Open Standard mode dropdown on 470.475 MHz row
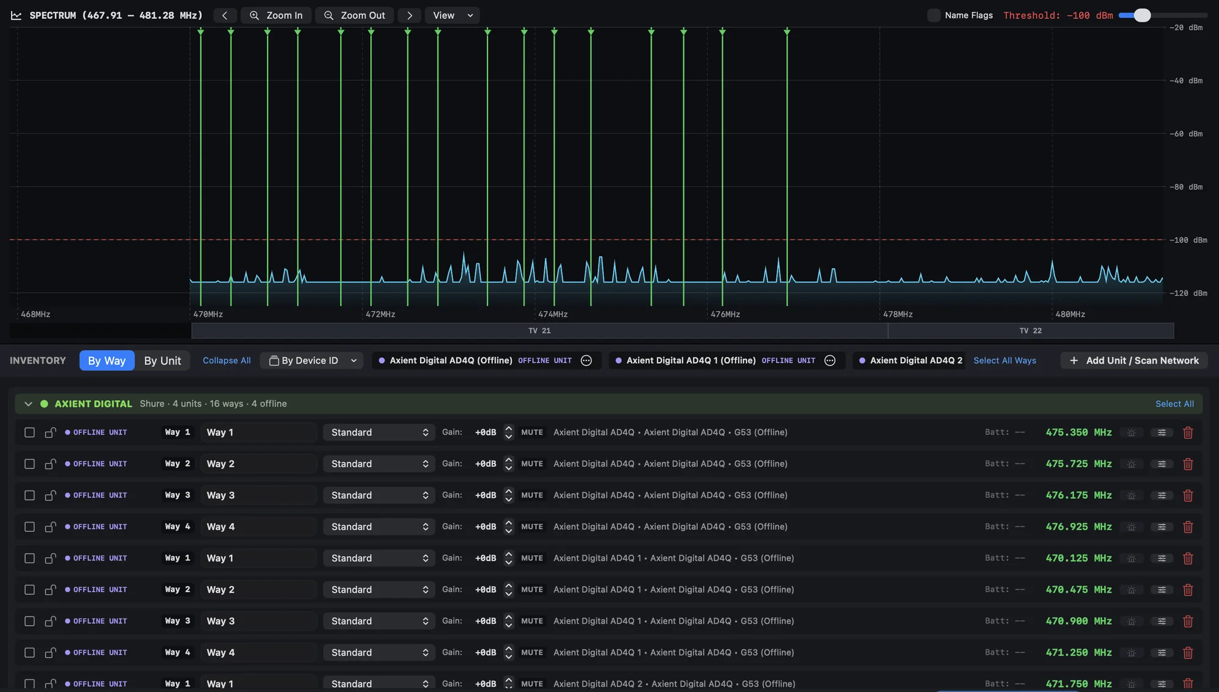 pos(379,590)
